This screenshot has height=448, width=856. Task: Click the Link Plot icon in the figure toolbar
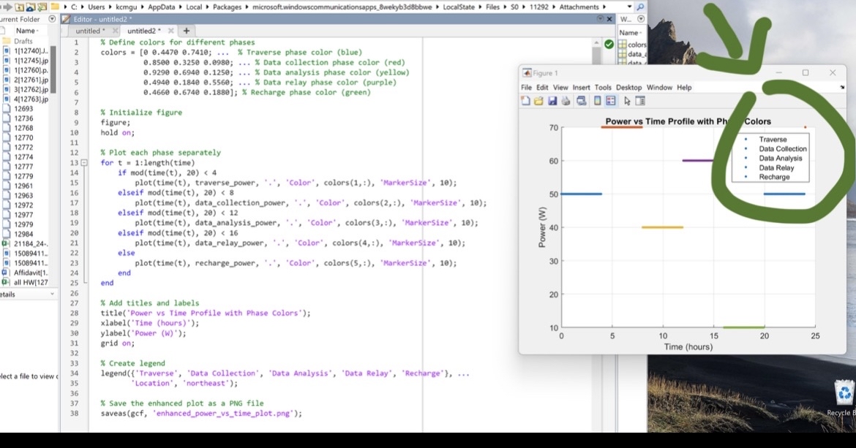click(582, 102)
